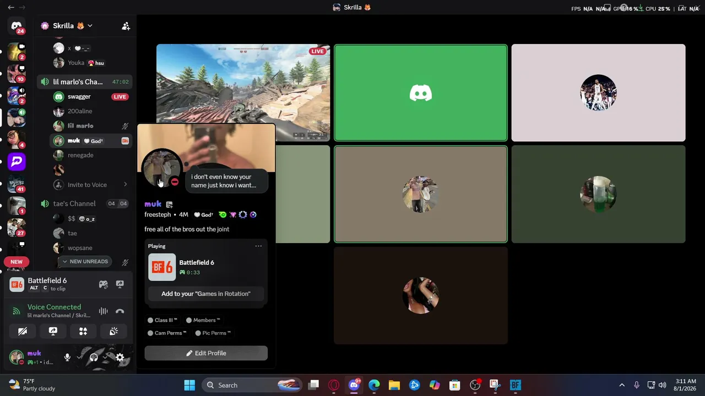This screenshot has width=705, height=396.
Task: Select the basketball player avatar tile
Action: (598, 93)
